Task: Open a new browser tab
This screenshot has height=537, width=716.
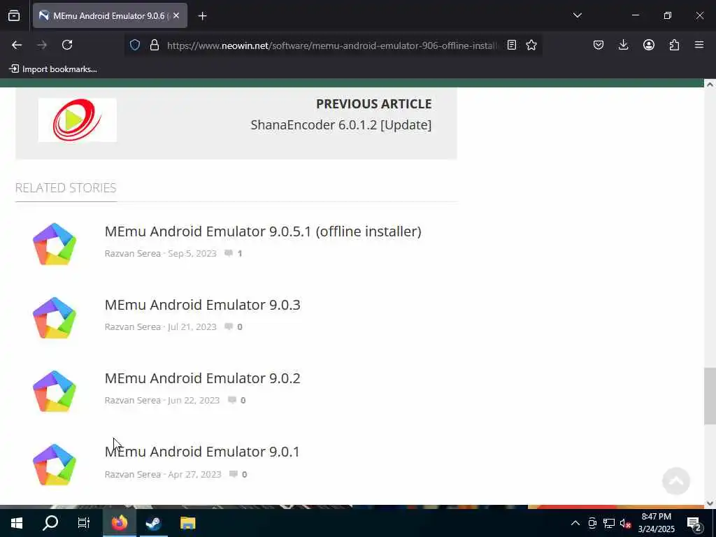Action: click(202, 16)
